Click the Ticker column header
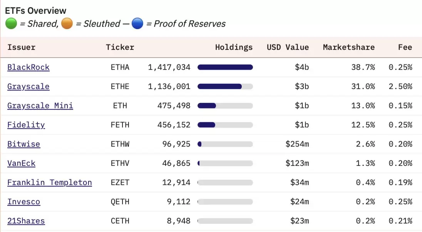This screenshot has height=232, width=422. point(120,47)
